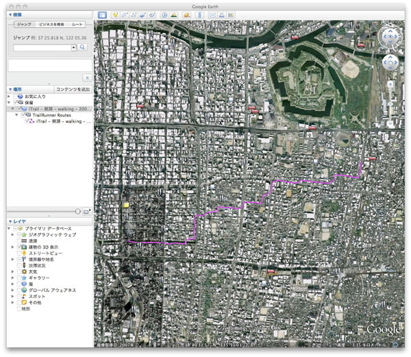
Task: Expand the 境界線や地名 layer
Action: click(12, 259)
